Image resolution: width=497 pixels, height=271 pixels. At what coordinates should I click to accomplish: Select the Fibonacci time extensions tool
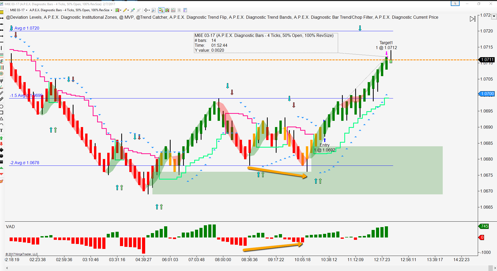tap(2, 68)
